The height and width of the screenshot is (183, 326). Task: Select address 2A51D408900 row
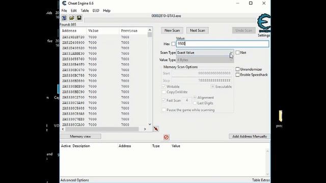click(104, 43)
